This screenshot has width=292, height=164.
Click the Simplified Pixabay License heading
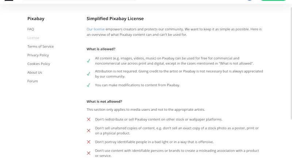pos(115,19)
